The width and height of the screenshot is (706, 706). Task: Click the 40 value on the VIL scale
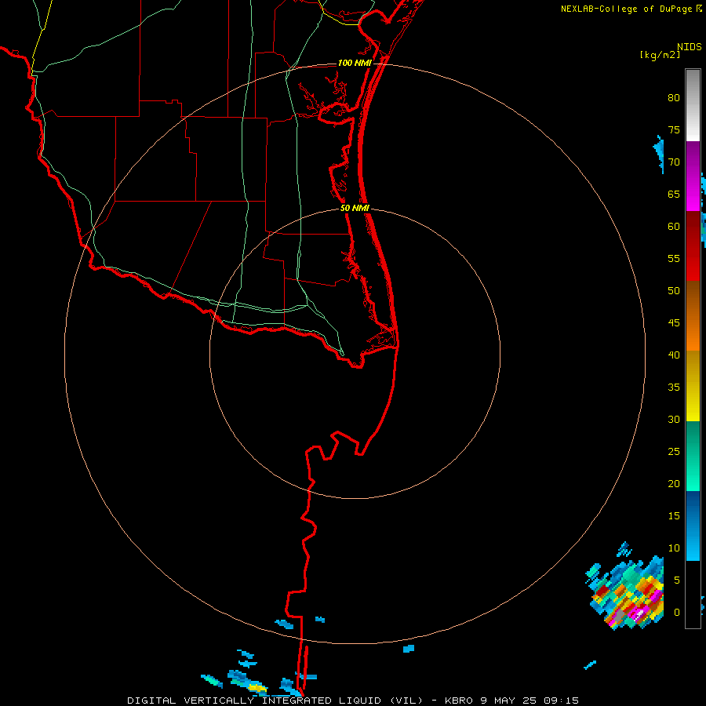pyautogui.click(x=674, y=355)
